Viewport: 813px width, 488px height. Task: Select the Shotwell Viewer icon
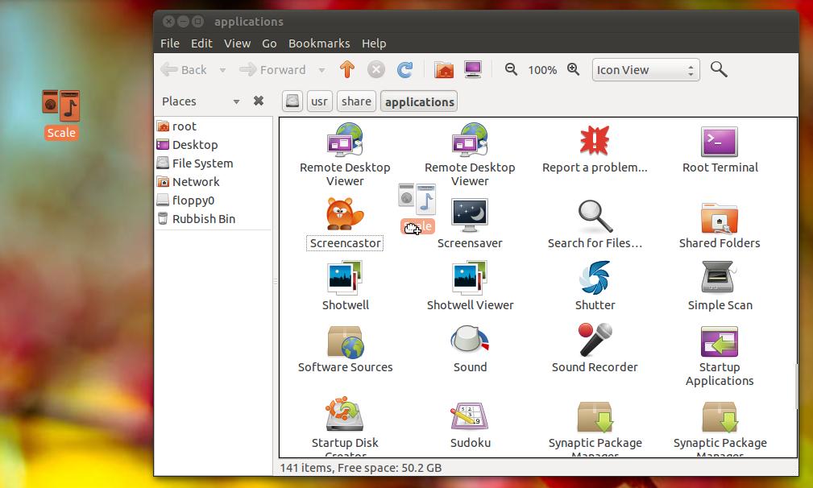pyautogui.click(x=470, y=278)
